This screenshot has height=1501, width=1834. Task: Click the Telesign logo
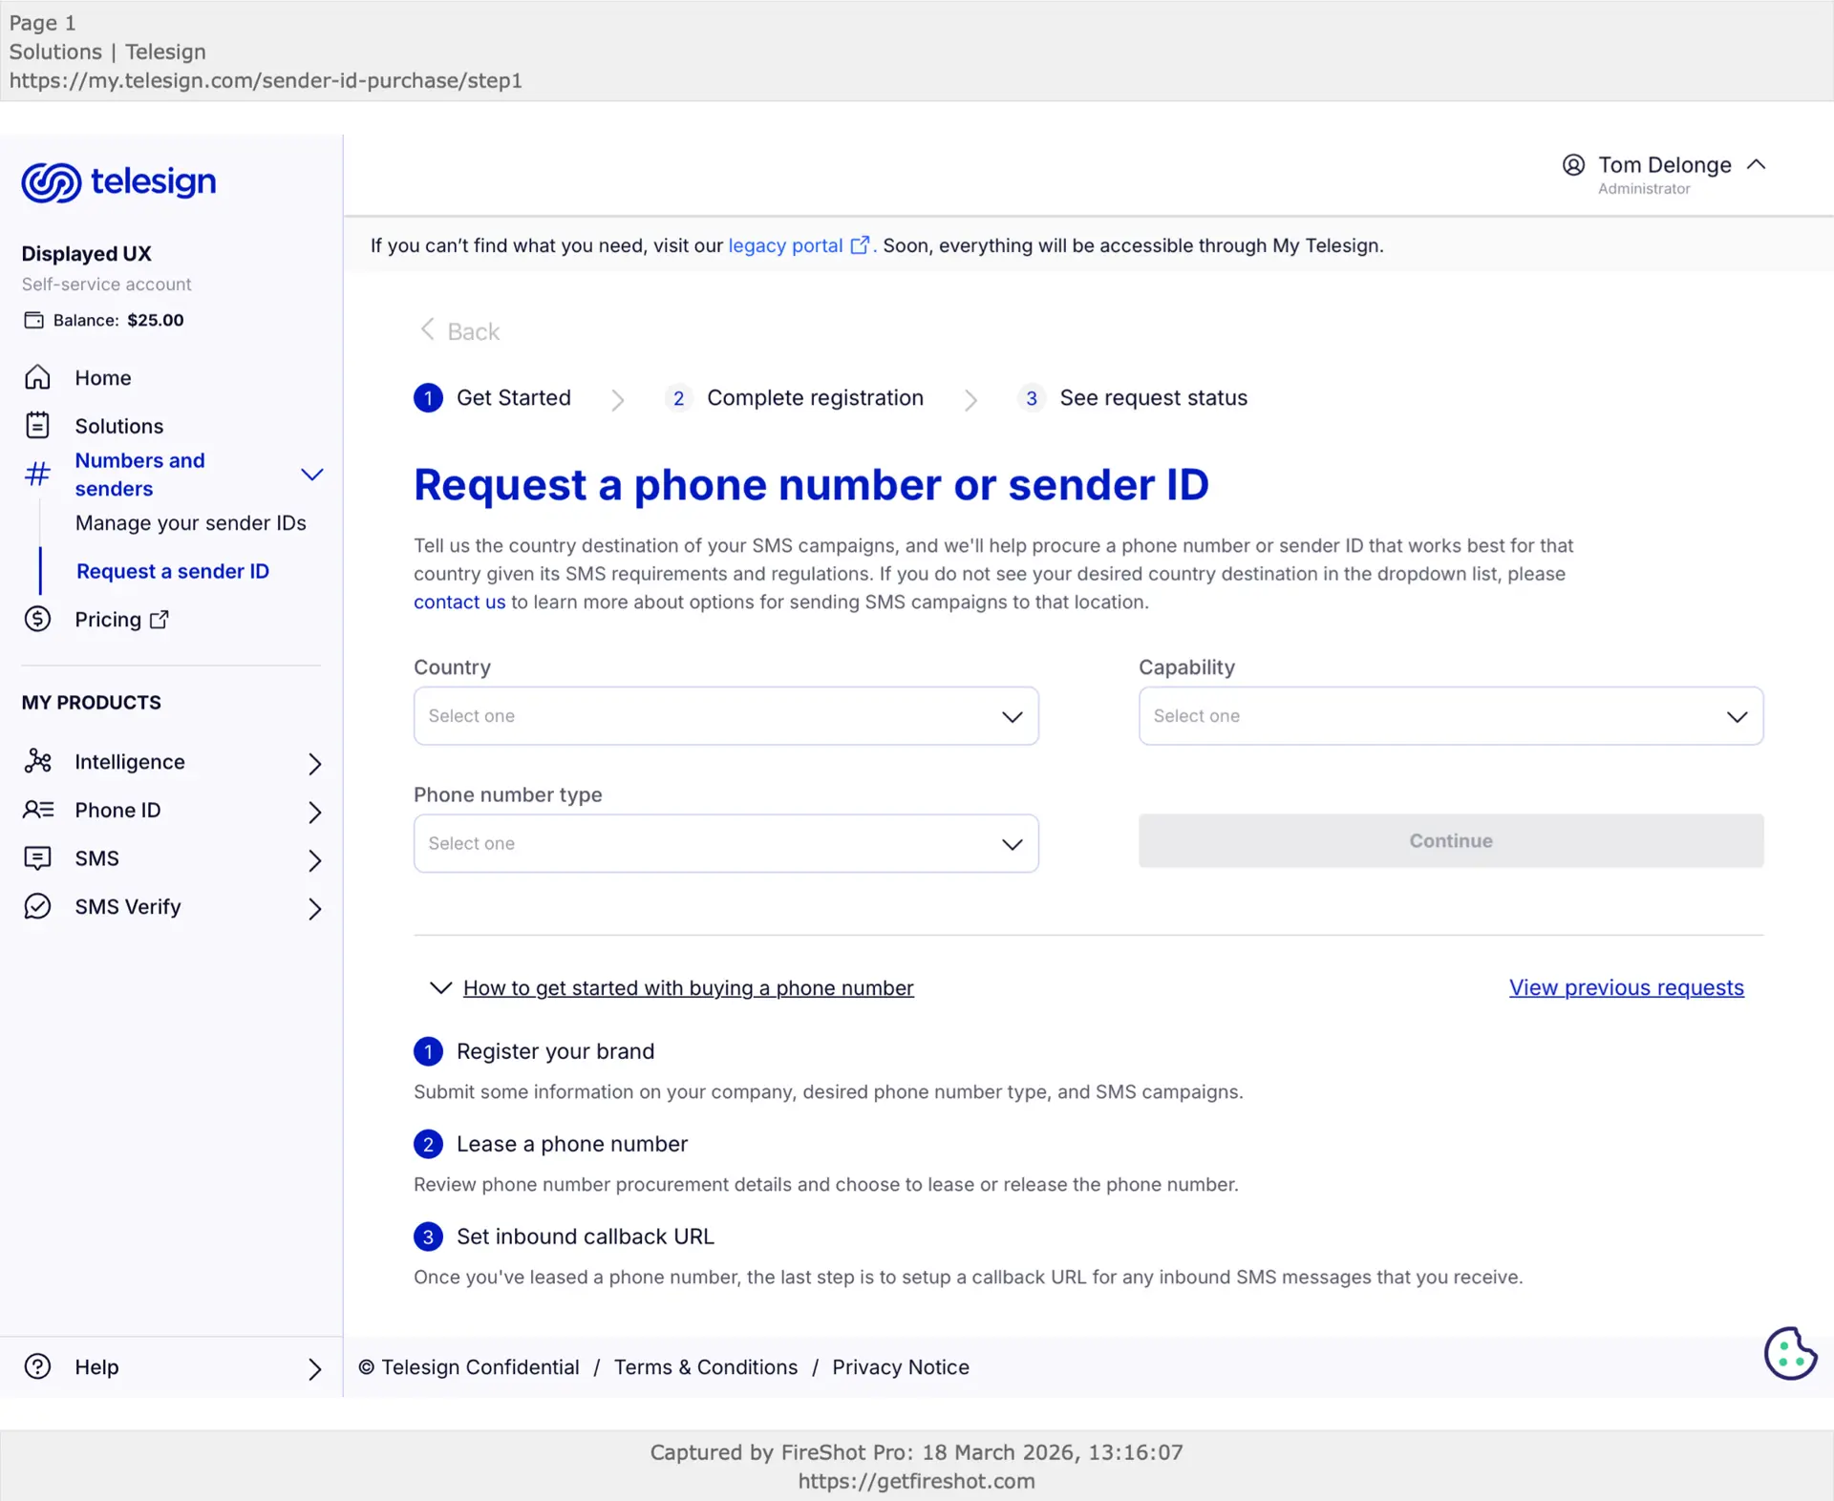tap(118, 181)
